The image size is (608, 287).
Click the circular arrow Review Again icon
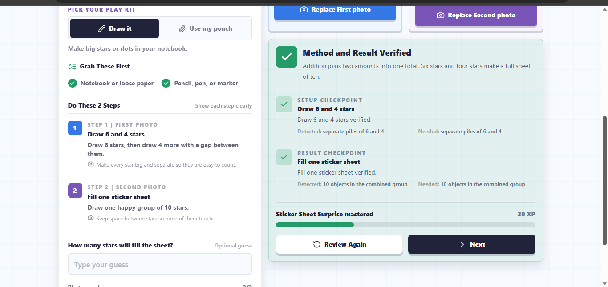(317, 244)
